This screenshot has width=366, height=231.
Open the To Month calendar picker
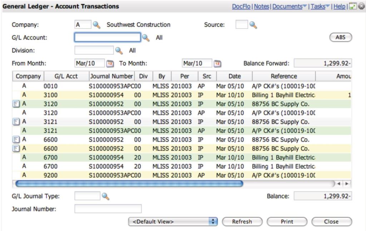point(217,64)
